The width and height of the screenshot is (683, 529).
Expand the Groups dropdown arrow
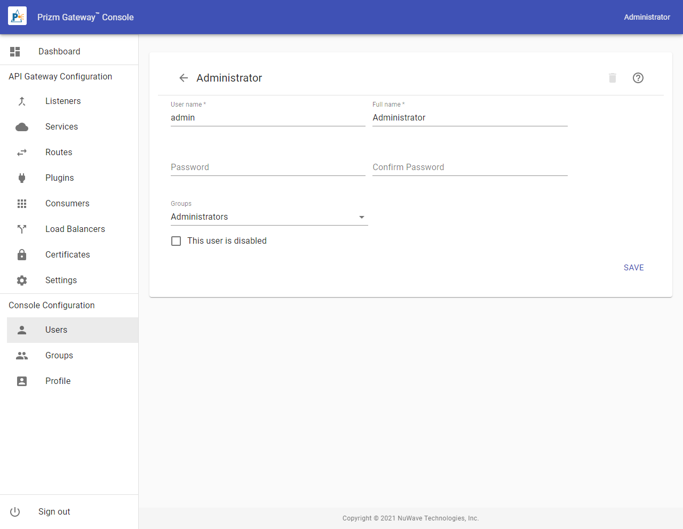click(x=362, y=217)
